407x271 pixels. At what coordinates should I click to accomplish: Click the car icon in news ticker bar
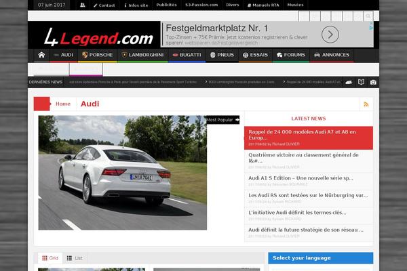click(349, 82)
